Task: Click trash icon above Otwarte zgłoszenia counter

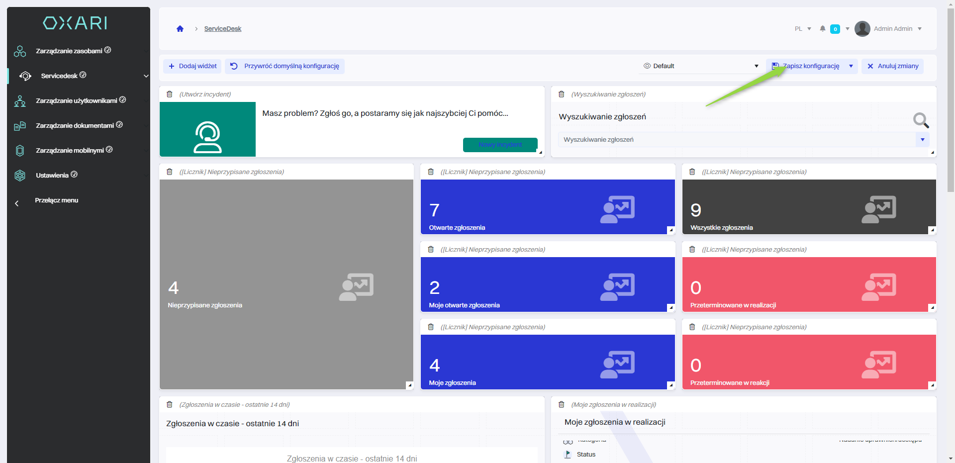Action: 431,172
